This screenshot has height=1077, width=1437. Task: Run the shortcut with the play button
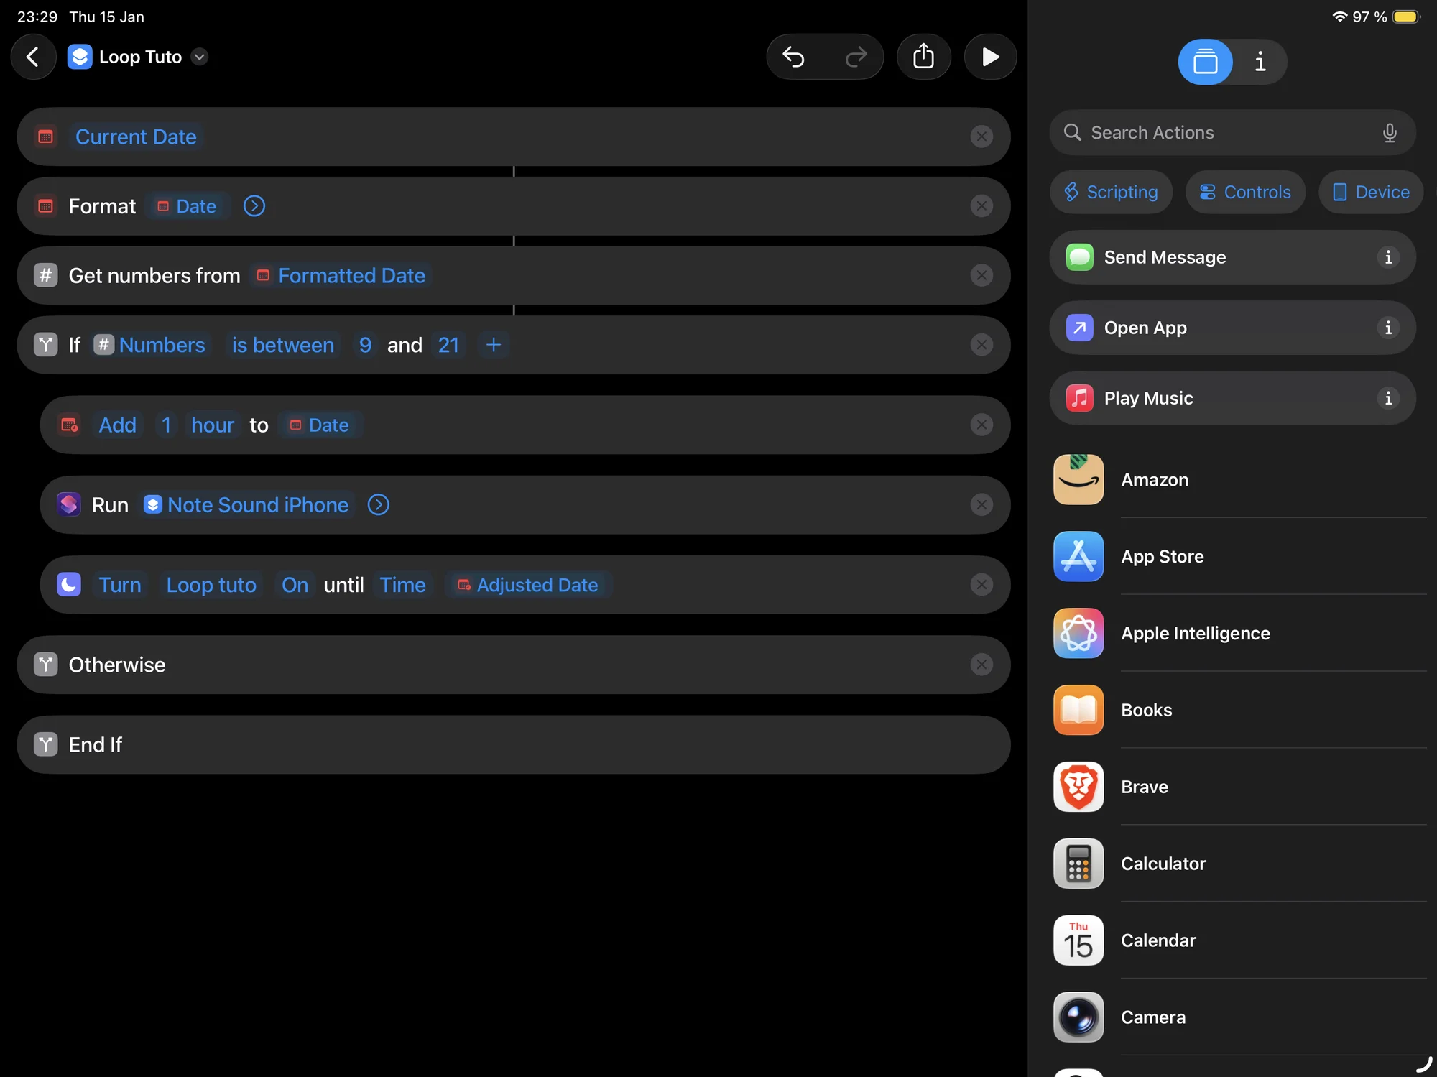(990, 57)
